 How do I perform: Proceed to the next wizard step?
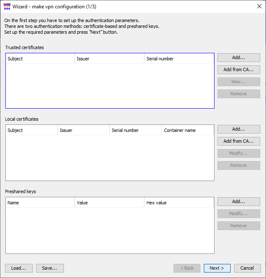point(217,268)
